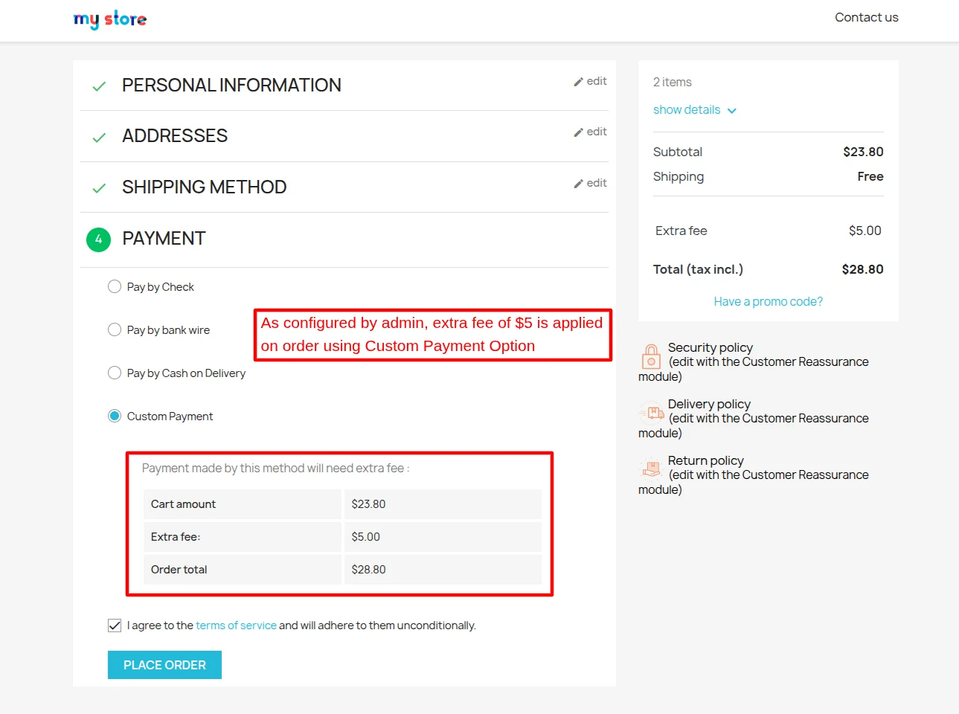Select the Pay by Check option
This screenshot has height=714, width=959.
pyautogui.click(x=115, y=287)
